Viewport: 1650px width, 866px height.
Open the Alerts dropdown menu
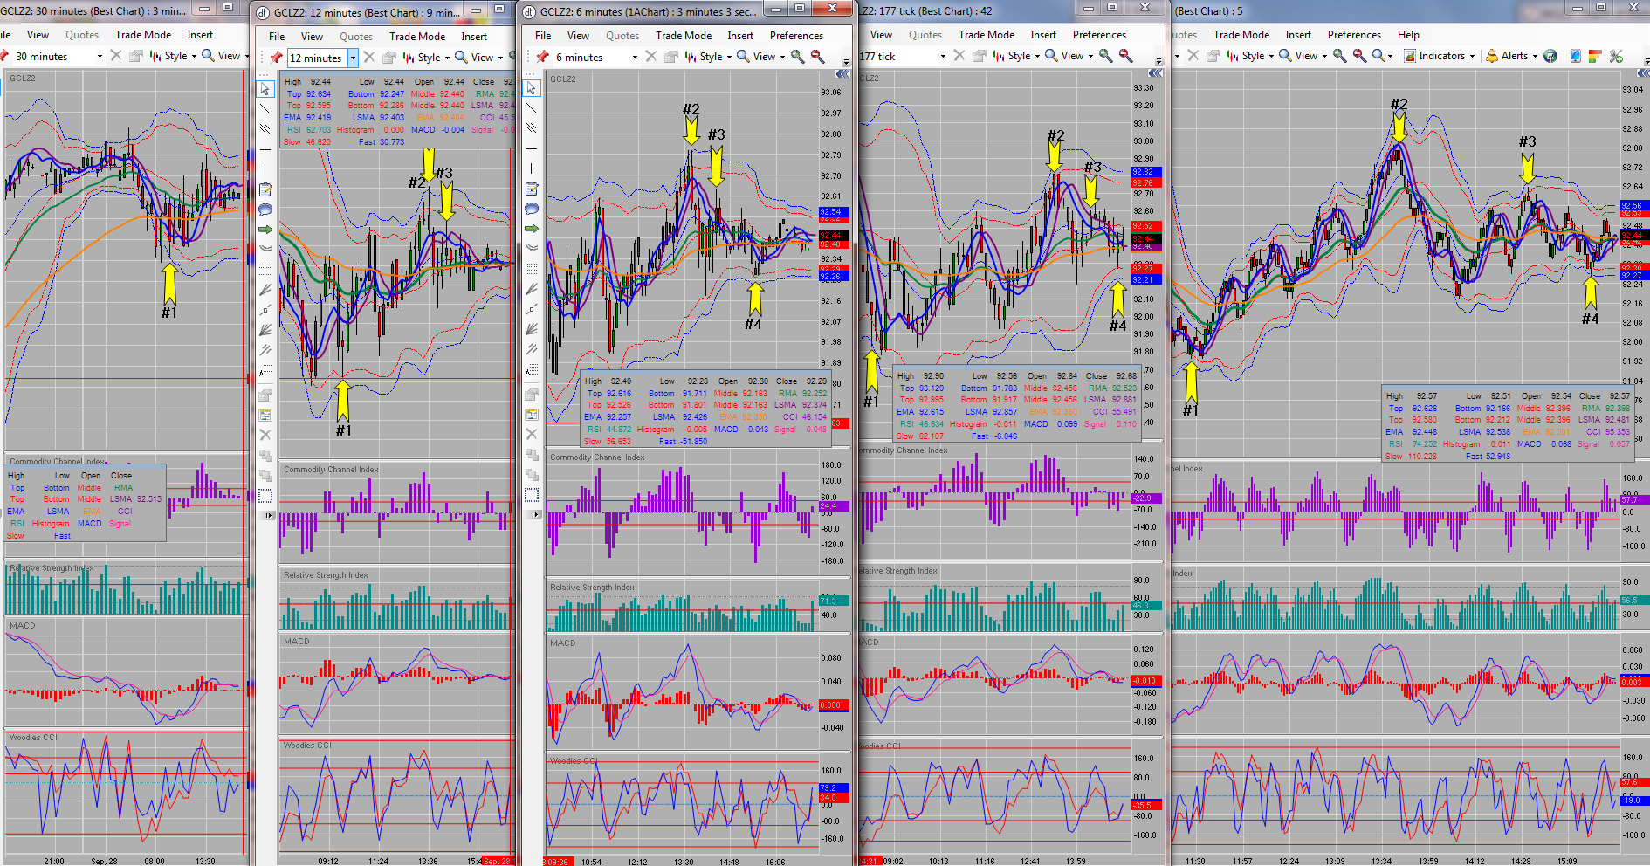[1511, 56]
